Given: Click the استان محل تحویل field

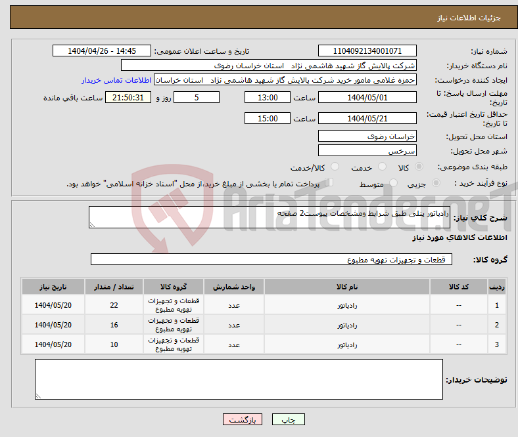Looking at the screenshot, I should 367,136.
